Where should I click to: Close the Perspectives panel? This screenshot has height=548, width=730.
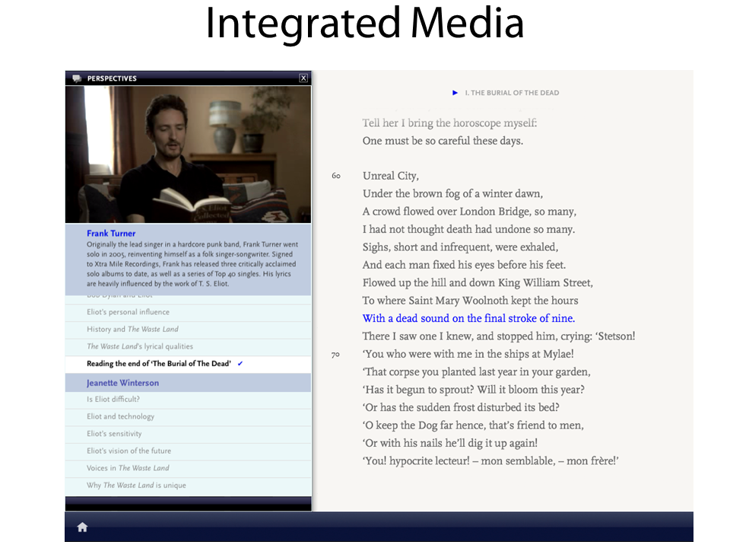(303, 78)
